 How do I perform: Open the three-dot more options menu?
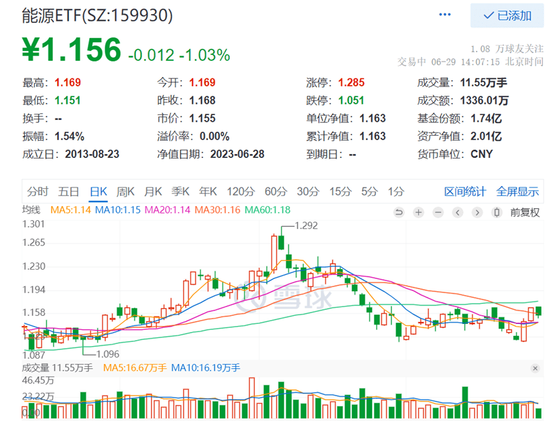coord(445,15)
